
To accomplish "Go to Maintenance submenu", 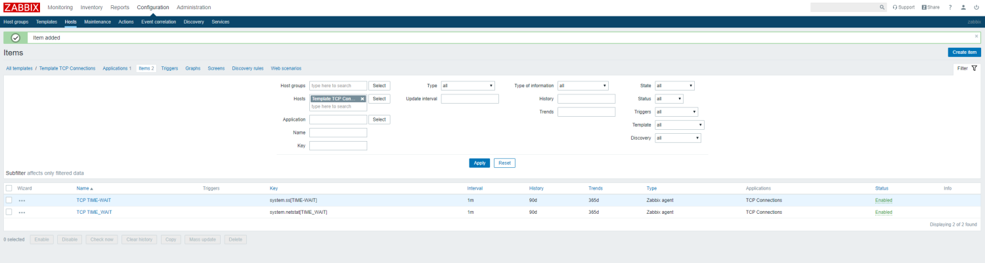I will tap(98, 22).
